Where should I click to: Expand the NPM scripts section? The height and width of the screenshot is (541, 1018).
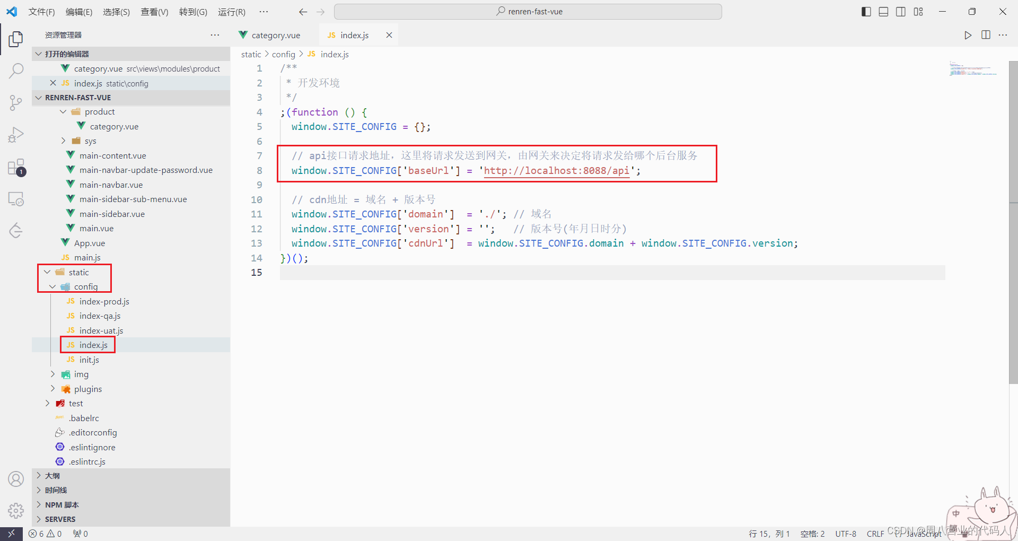pyautogui.click(x=131, y=505)
